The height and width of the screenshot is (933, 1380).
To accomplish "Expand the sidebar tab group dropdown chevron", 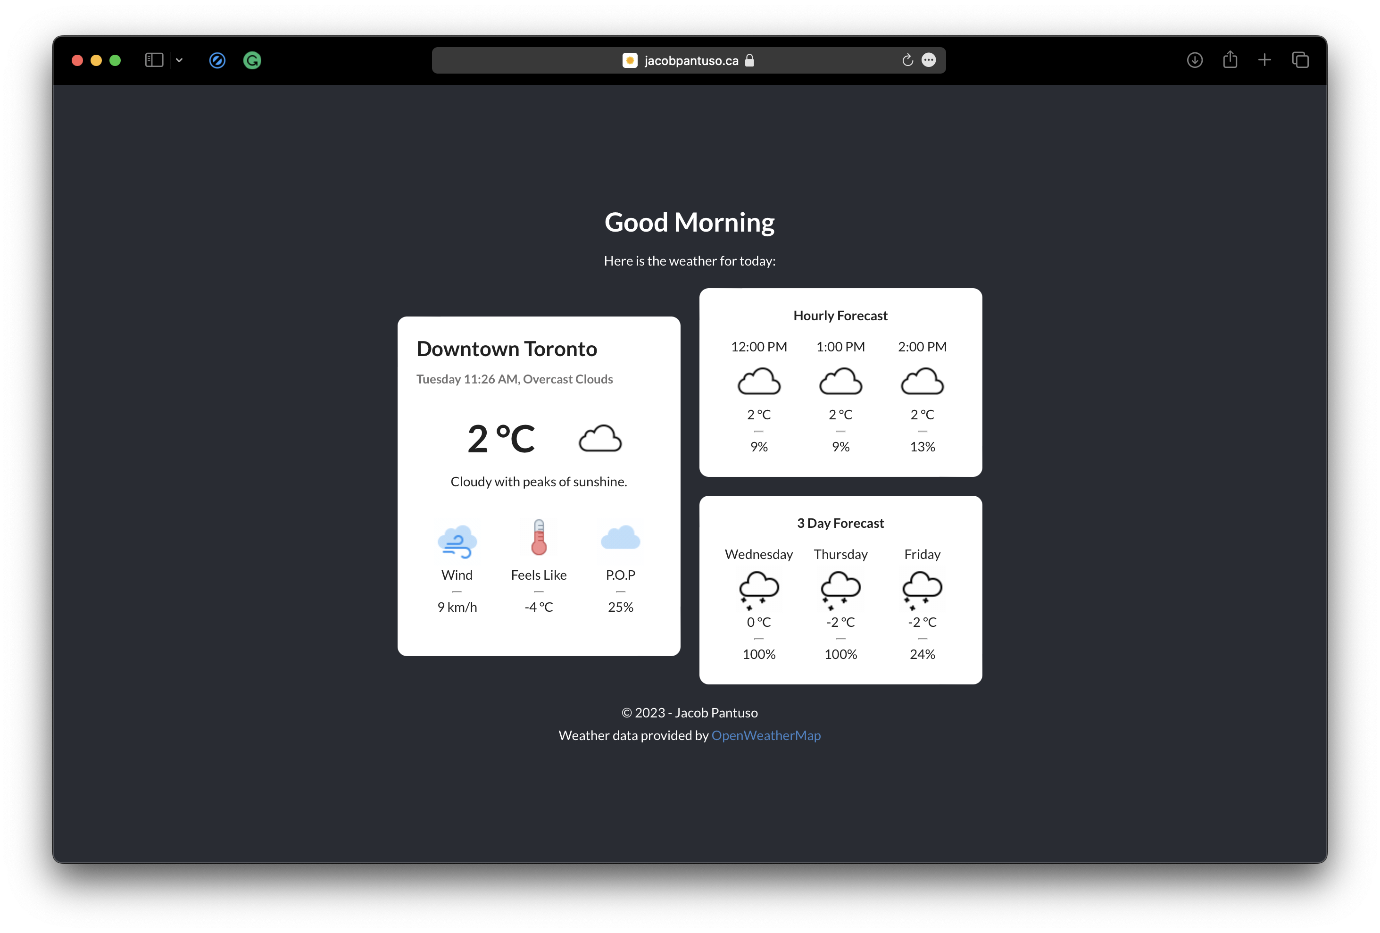I will (x=179, y=60).
